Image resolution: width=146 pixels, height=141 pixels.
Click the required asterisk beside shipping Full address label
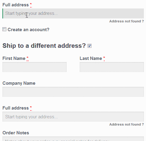[x=31, y=107]
